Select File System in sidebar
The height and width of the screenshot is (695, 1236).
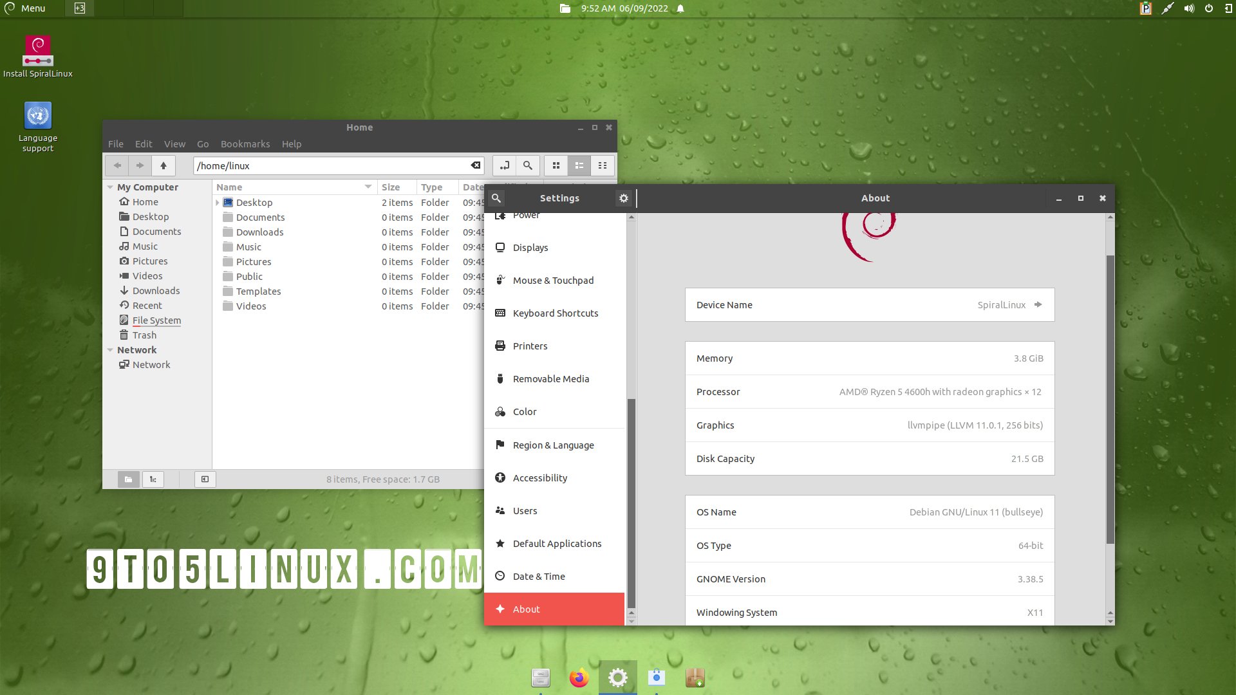point(156,320)
